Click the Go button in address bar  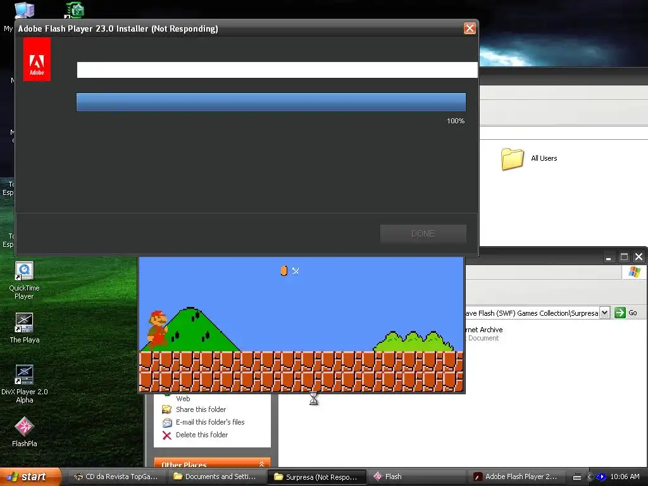coord(626,313)
